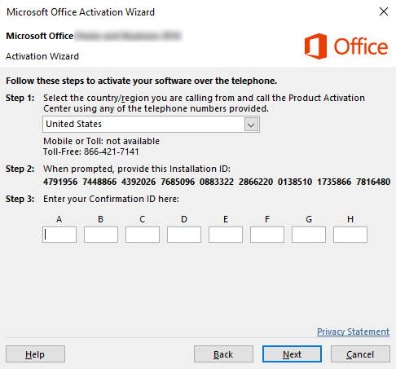This screenshot has width=396, height=369.
Task: Click the Help button
Action: click(x=35, y=354)
